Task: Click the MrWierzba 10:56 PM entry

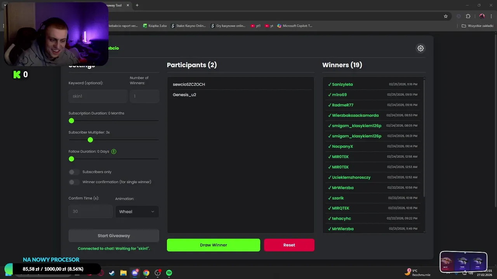Action: click(x=373, y=188)
